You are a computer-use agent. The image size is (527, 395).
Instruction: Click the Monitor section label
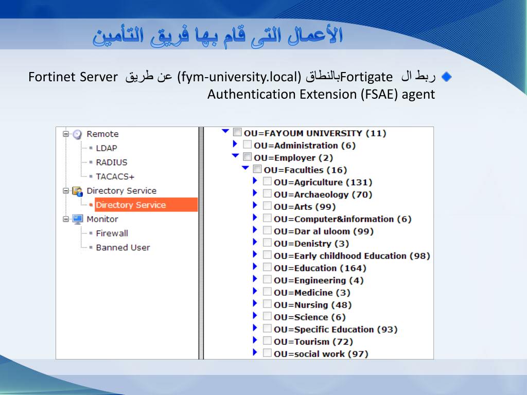[102, 219]
